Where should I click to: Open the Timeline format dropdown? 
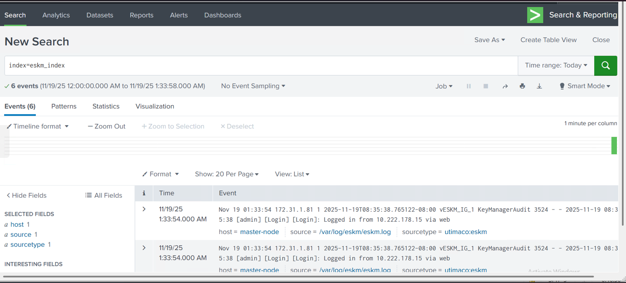[x=38, y=127]
